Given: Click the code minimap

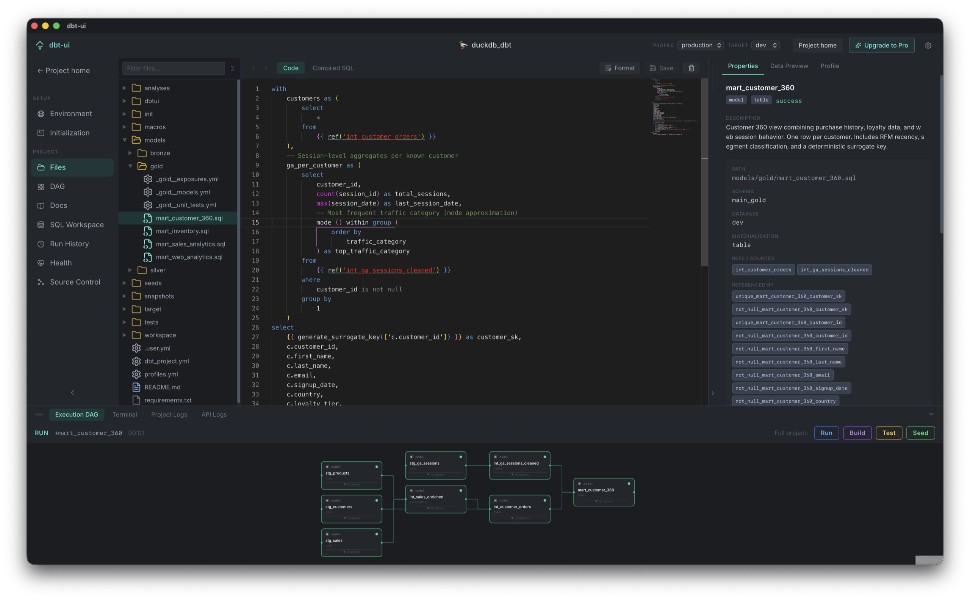Looking at the screenshot, I should [x=674, y=107].
